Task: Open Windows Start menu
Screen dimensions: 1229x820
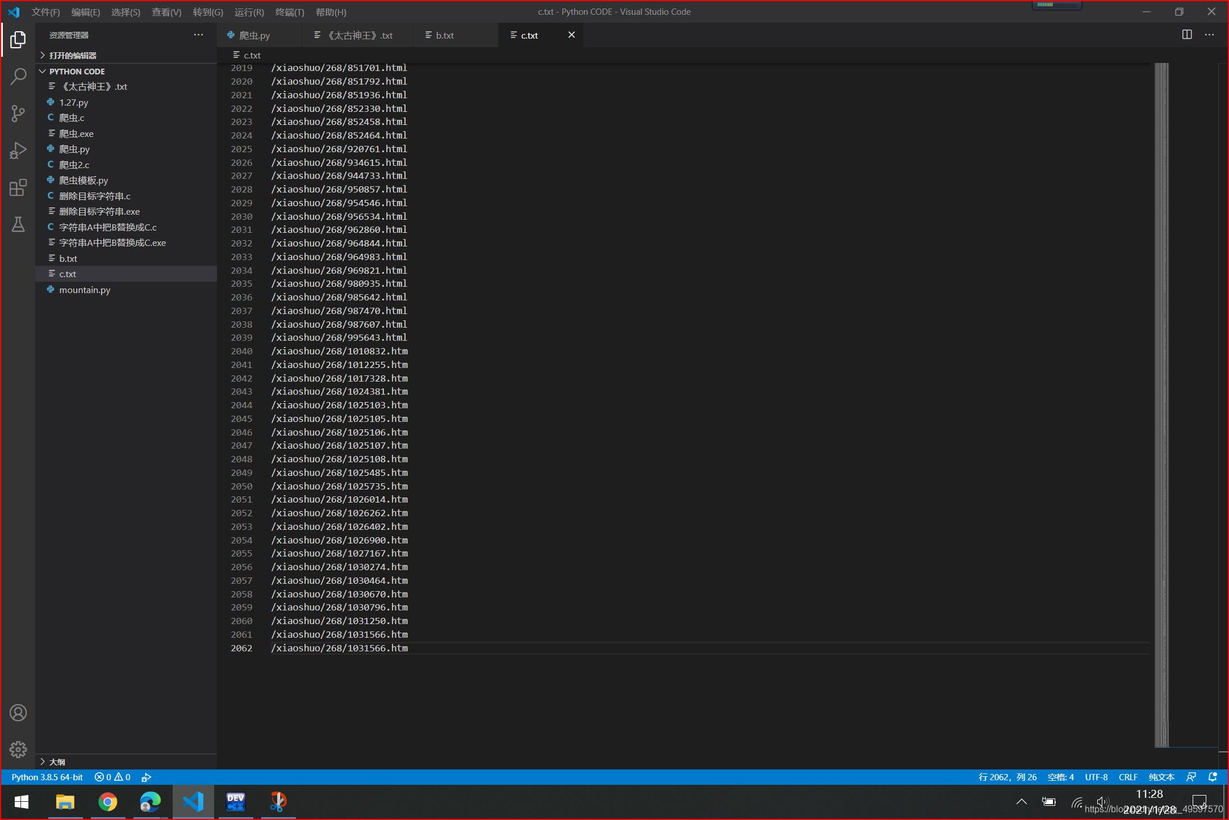Action: [x=22, y=802]
